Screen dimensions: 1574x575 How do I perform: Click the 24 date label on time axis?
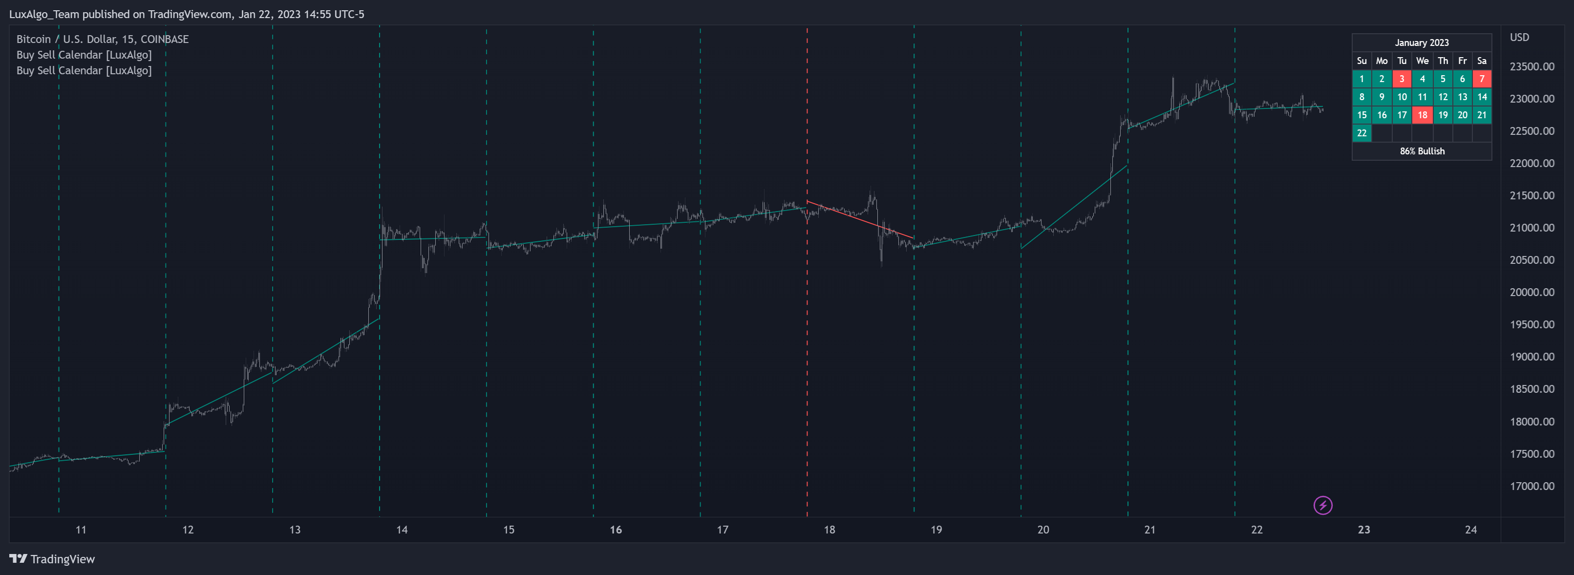point(1471,530)
